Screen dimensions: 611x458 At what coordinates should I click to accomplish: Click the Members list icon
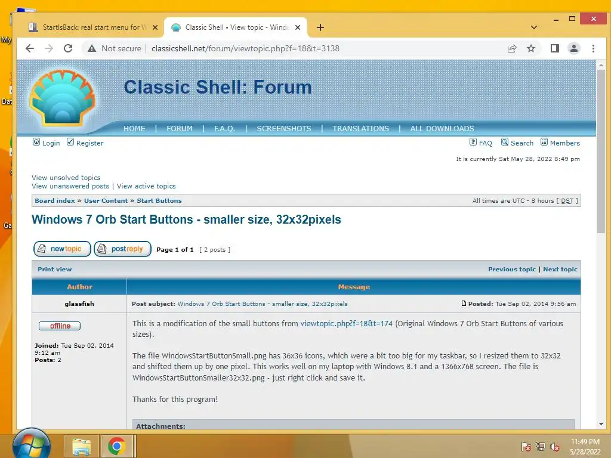544,142
